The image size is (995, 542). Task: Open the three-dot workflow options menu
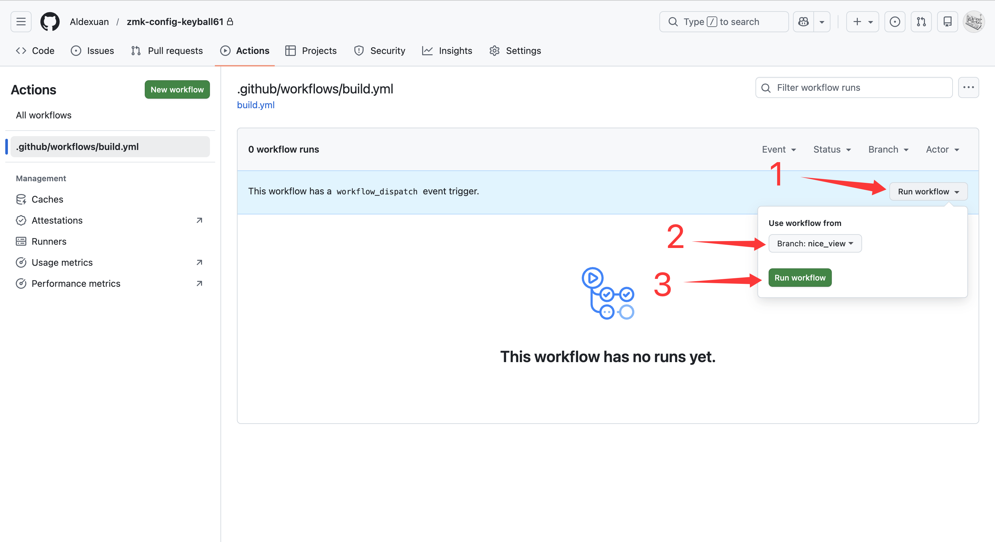point(968,87)
